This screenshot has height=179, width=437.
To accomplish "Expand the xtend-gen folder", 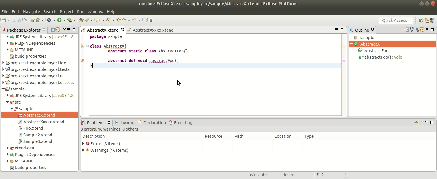I will tap(7, 148).
